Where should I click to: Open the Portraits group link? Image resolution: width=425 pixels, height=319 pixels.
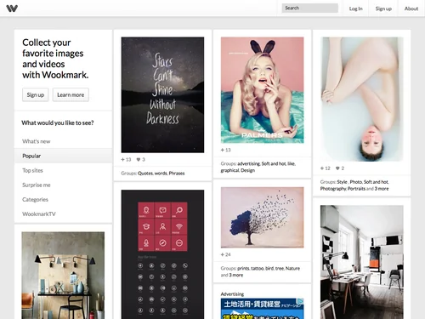[x=356, y=189]
